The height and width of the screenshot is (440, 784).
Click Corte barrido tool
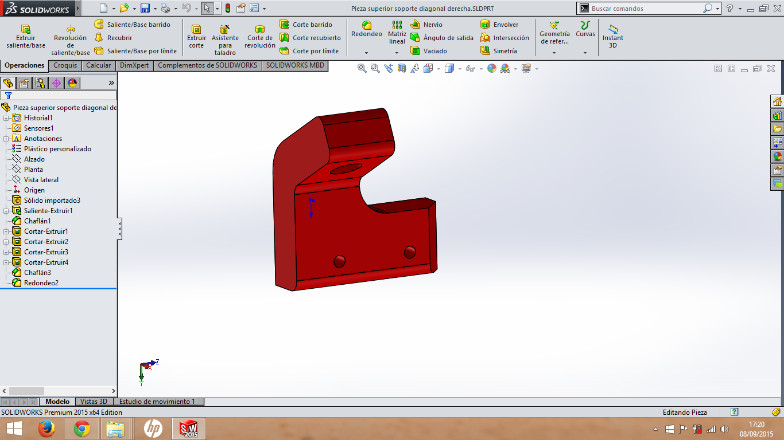[306, 25]
